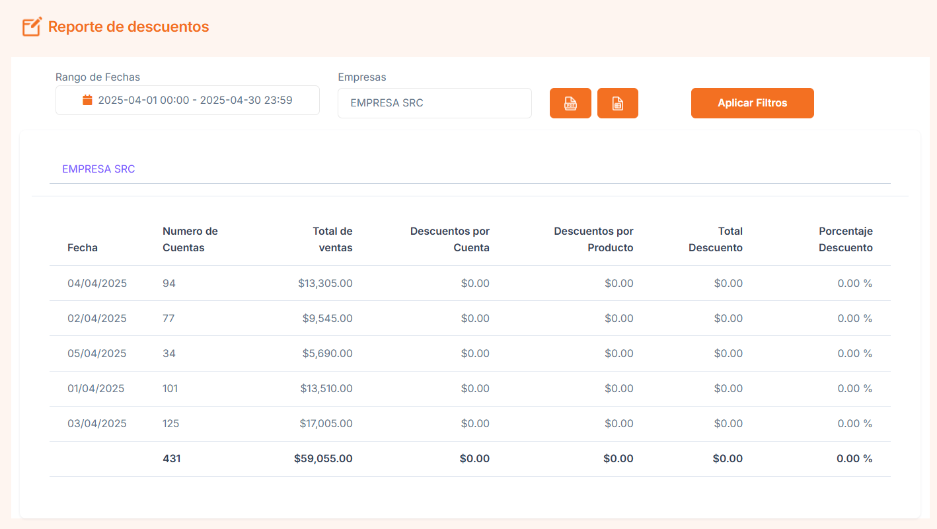The width and height of the screenshot is (937, 529).
Task: Click the Porcentaje Descuento column header
Action: (x=846, y=239)
